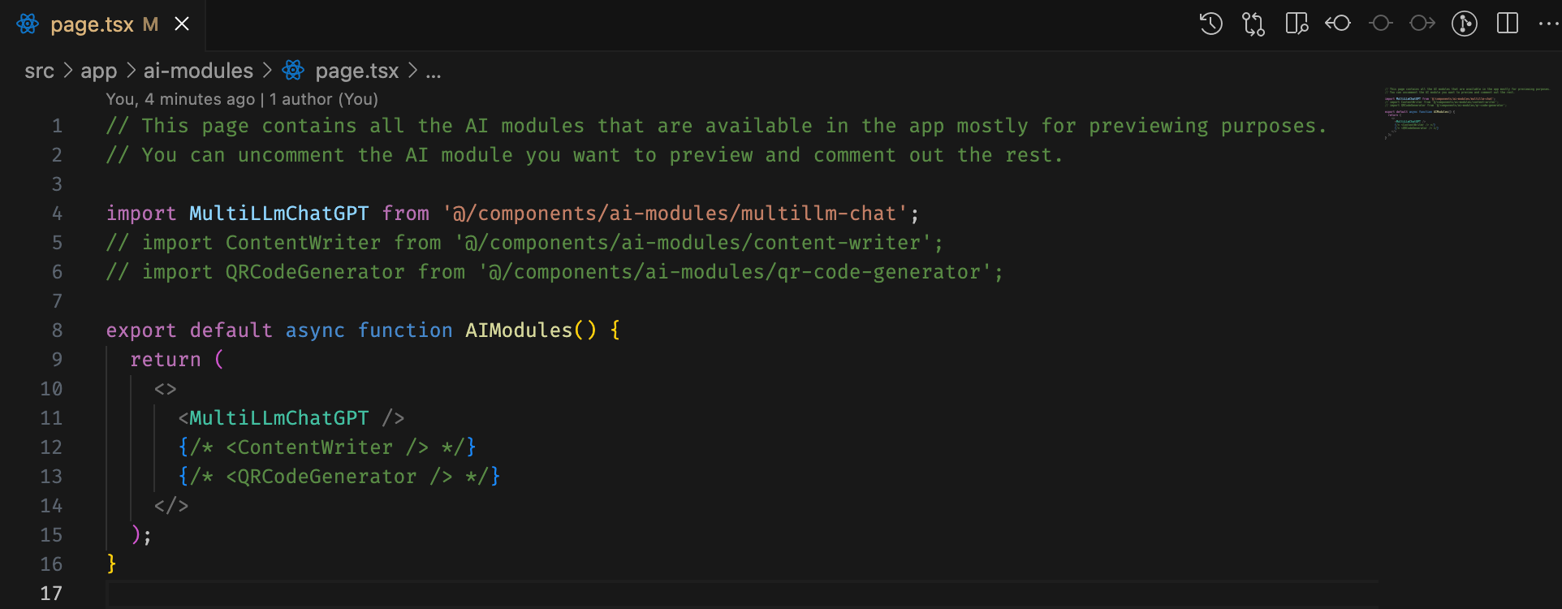Go to next revision arrow icon

(1422, 24)
